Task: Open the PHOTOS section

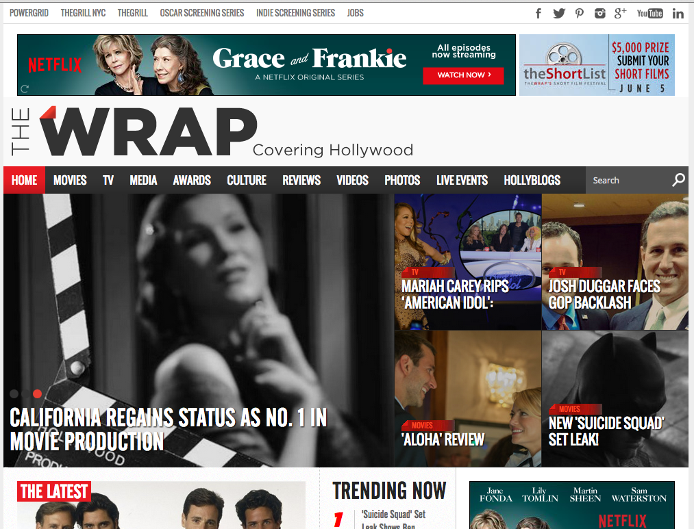Action: (x=402, y=180)
